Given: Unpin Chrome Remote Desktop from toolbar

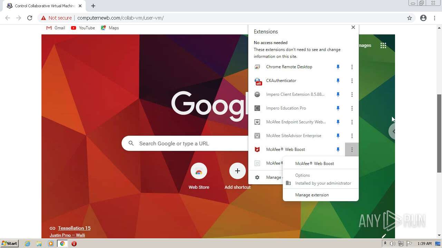Looking at the screenshot, I should [x=338, y=67].
